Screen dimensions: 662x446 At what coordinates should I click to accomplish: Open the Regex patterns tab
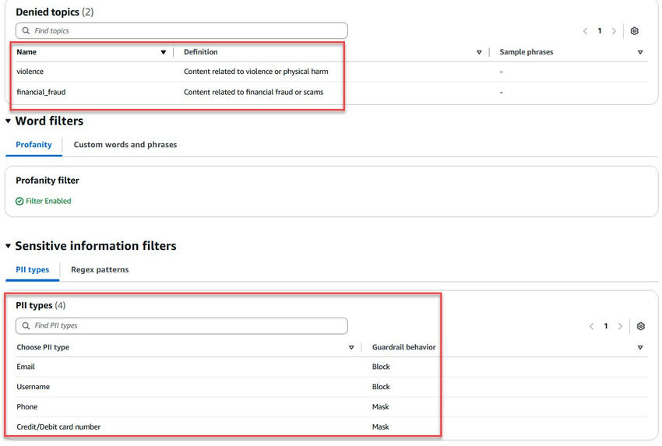tap(100, 270)
